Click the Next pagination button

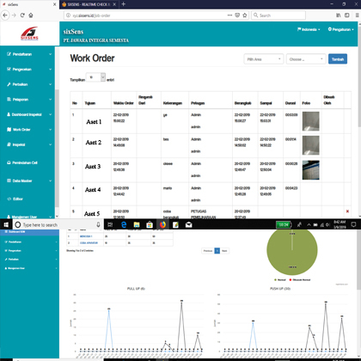[224, 251]
